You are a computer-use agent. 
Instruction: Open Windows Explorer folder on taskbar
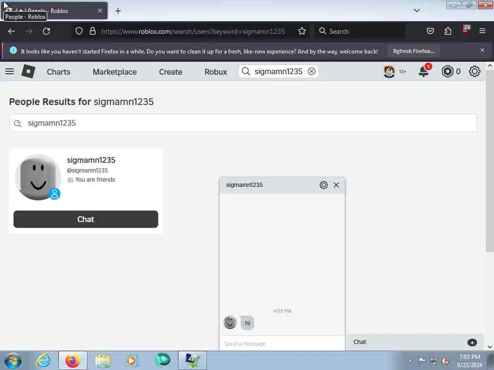pos(103,360)
